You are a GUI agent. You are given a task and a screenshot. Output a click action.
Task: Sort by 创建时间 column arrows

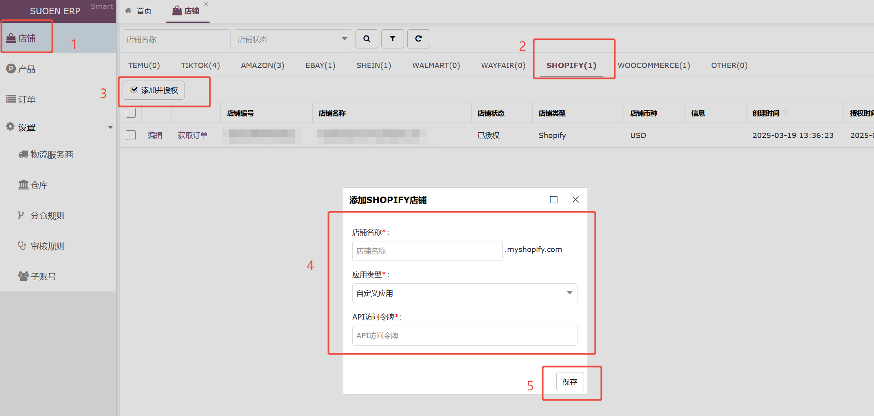coord(786,113)
